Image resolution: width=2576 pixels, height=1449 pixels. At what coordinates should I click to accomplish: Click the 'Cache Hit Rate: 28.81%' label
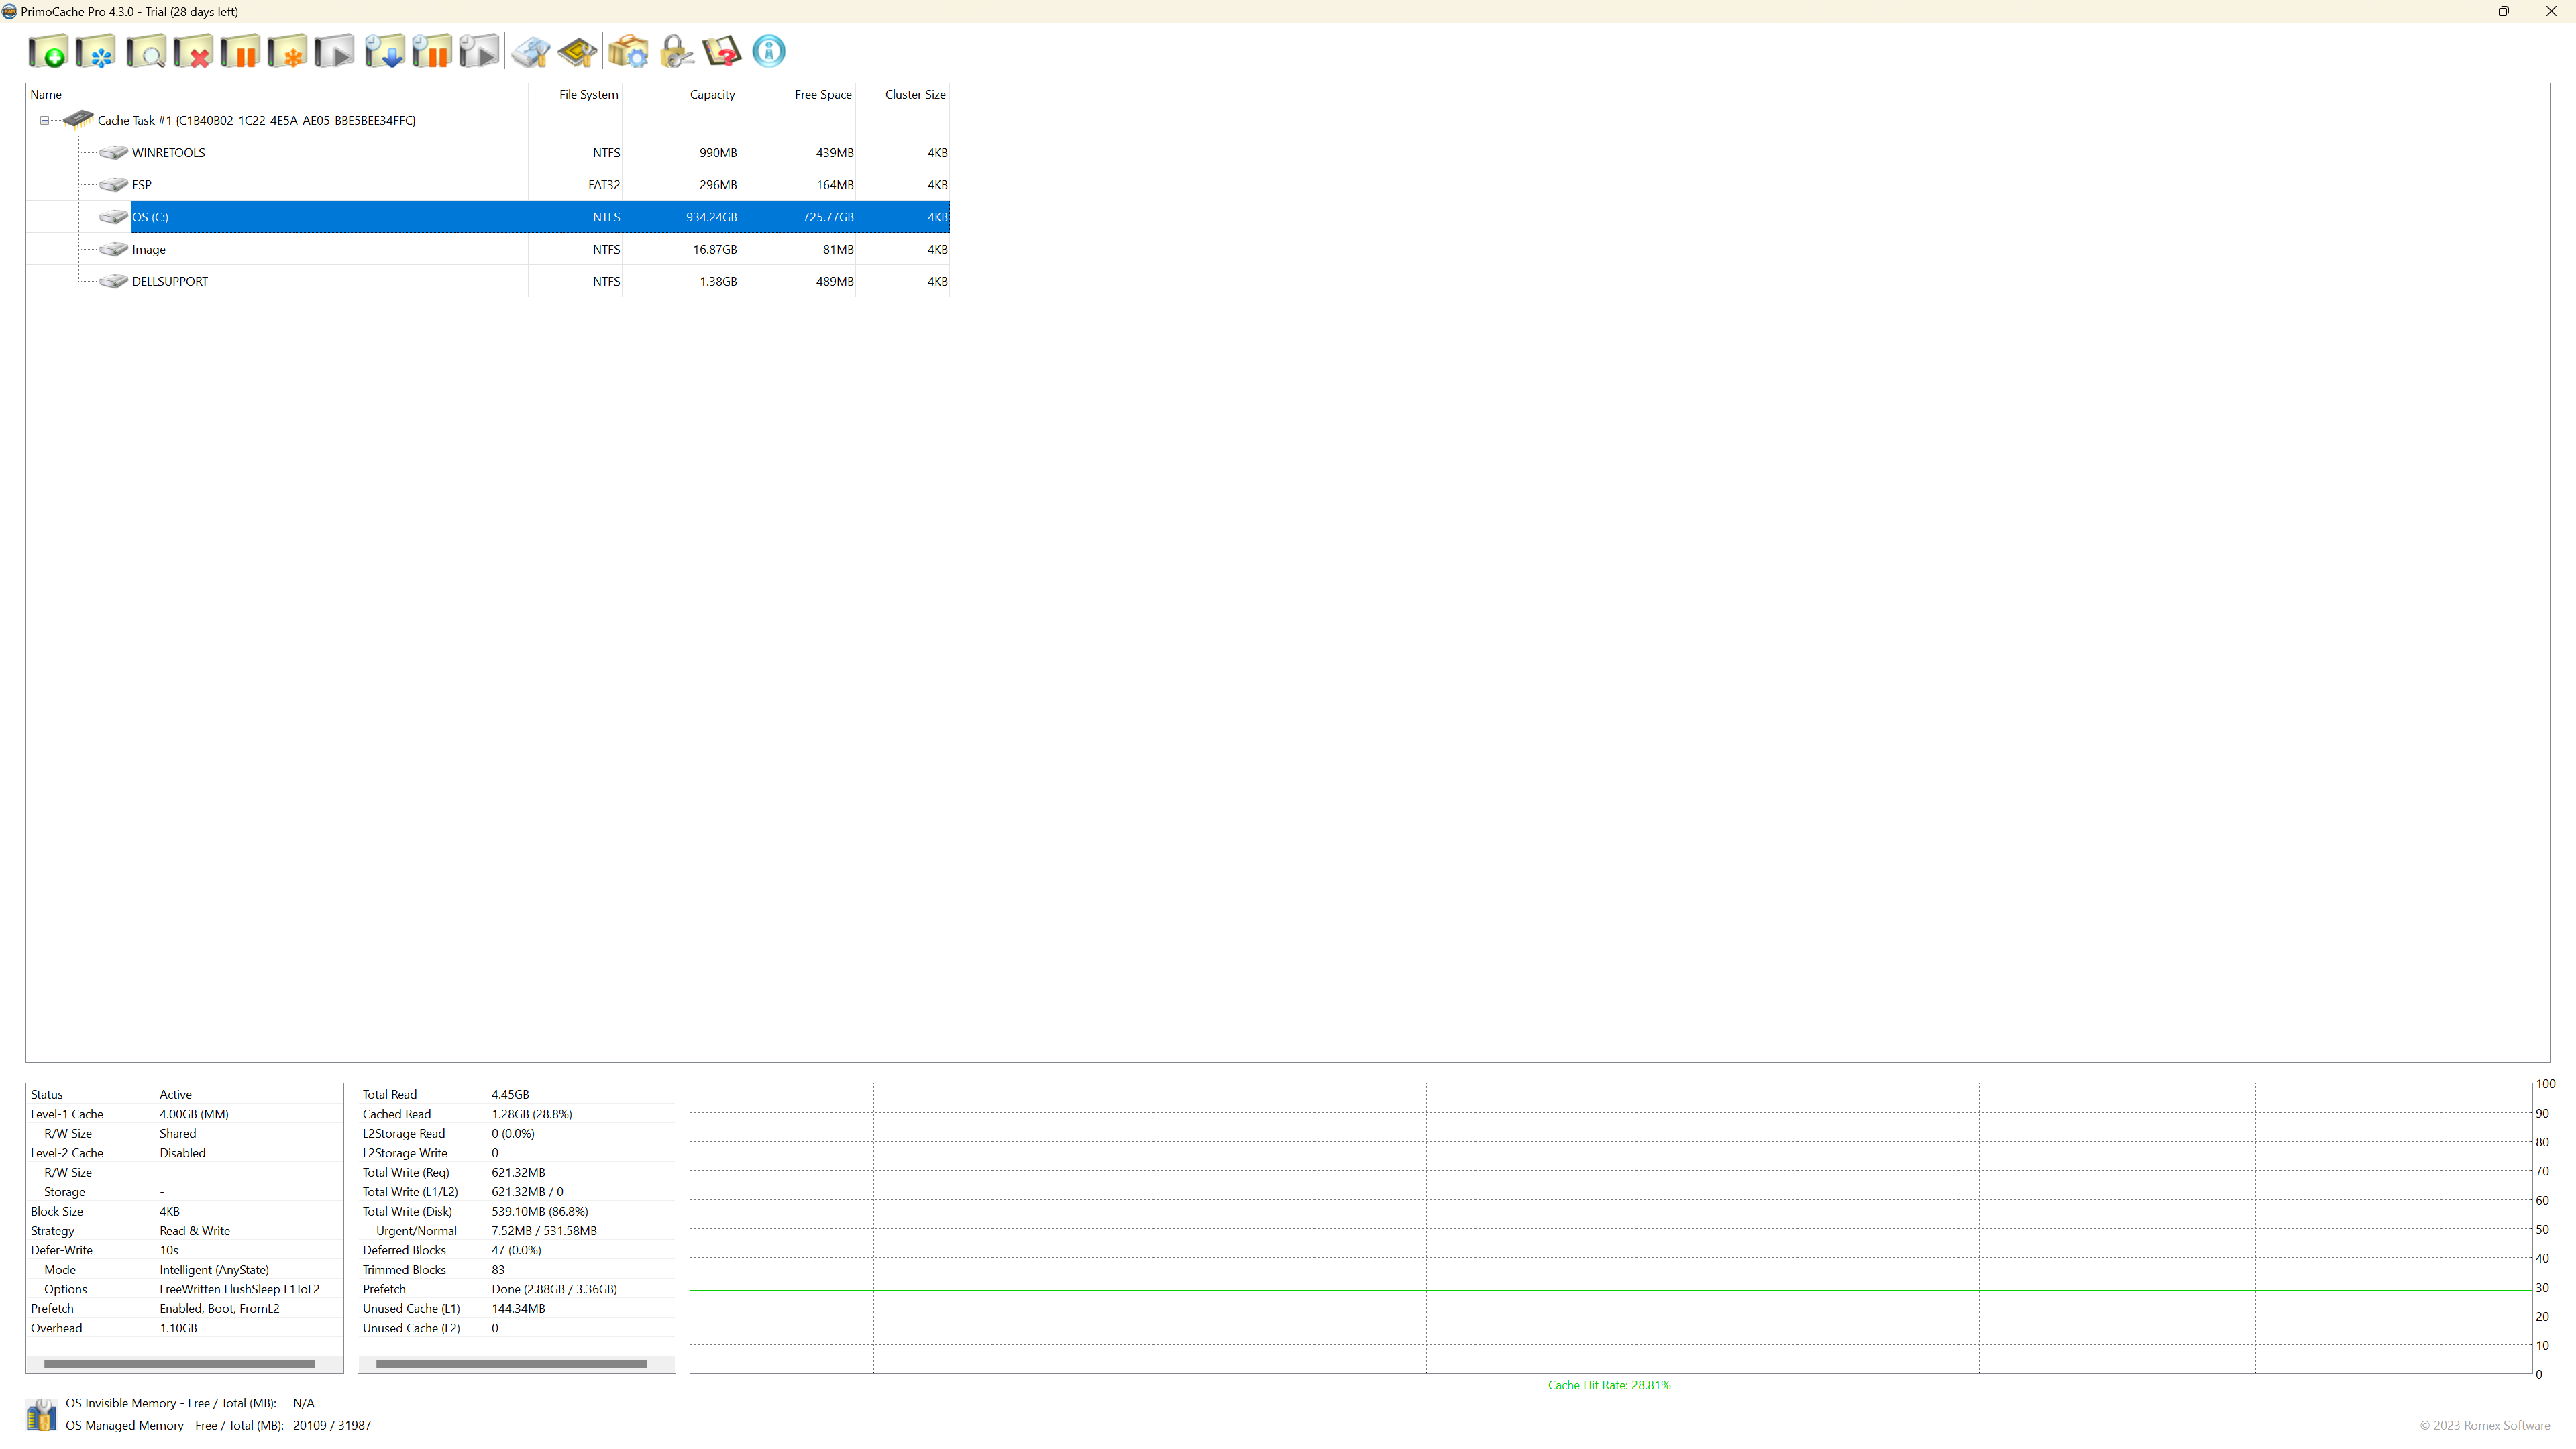click(1609, 1385)
